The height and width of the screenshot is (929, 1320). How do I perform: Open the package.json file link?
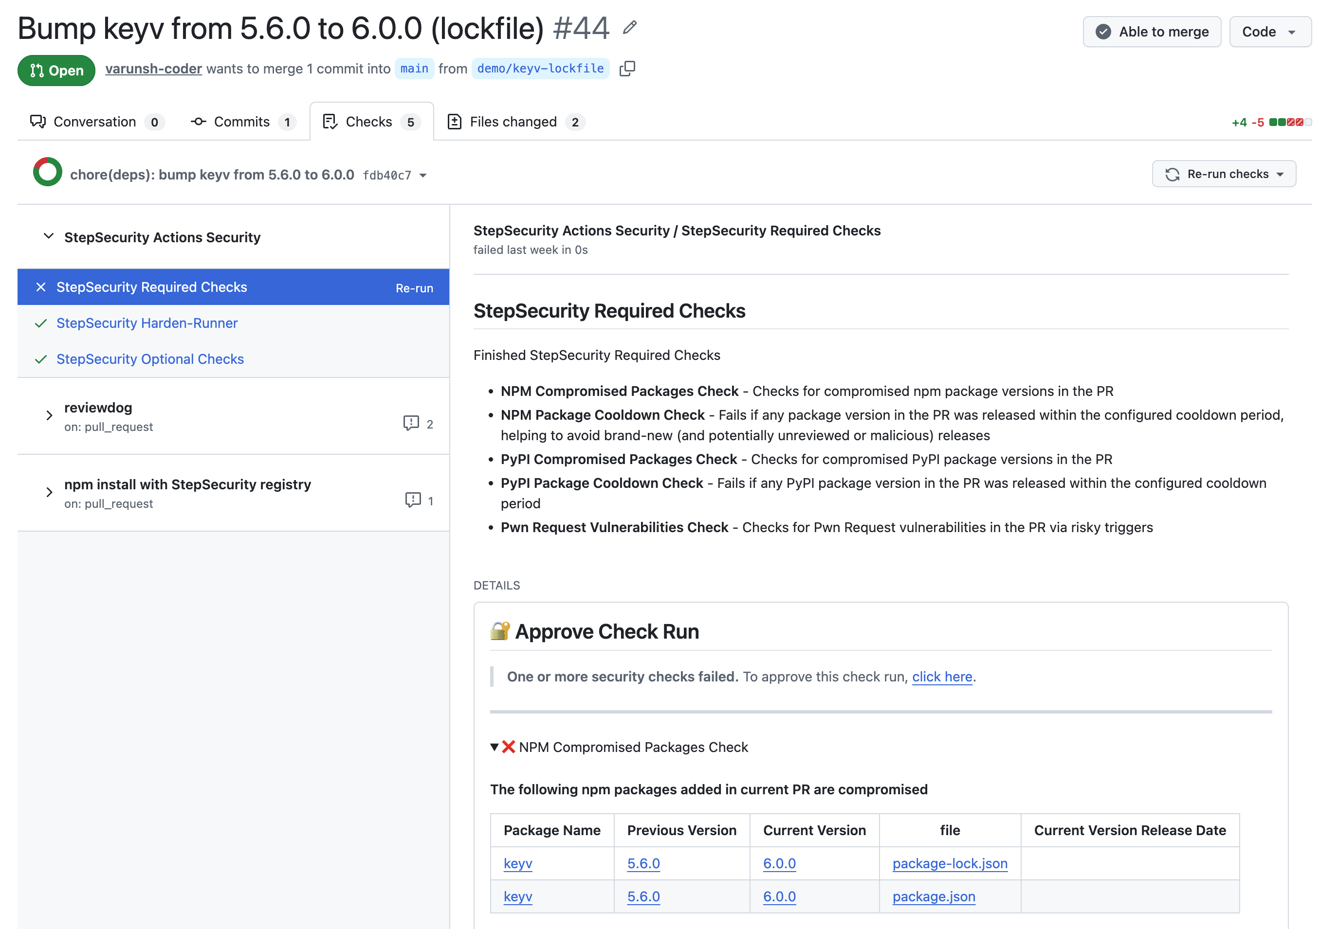[934, 896]
